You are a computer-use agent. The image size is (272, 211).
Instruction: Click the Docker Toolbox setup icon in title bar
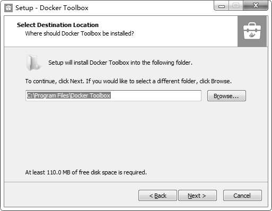(x=8, y=8)
